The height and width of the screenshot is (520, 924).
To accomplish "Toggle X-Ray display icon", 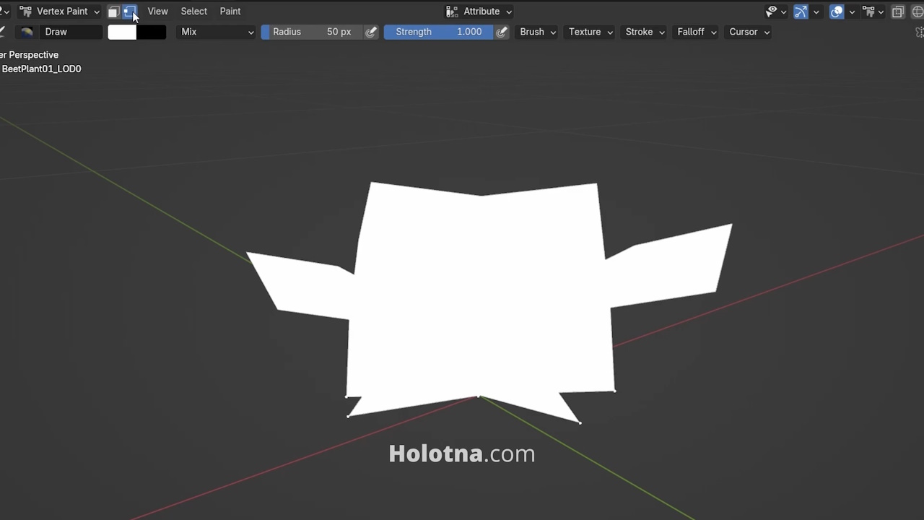I will (x=897, y=12).
